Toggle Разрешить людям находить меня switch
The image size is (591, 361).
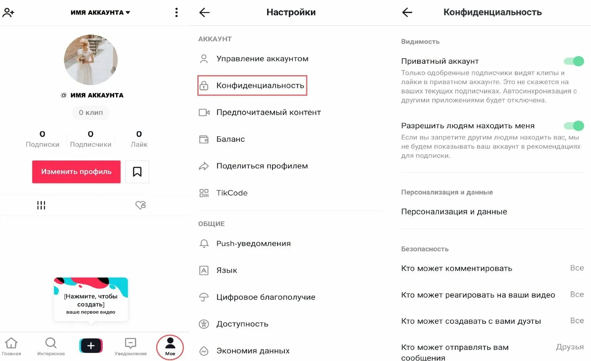coord(574,126)
